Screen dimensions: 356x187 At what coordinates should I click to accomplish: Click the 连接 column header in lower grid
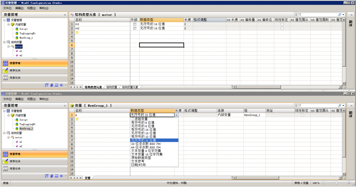click(x=230, y=111)
